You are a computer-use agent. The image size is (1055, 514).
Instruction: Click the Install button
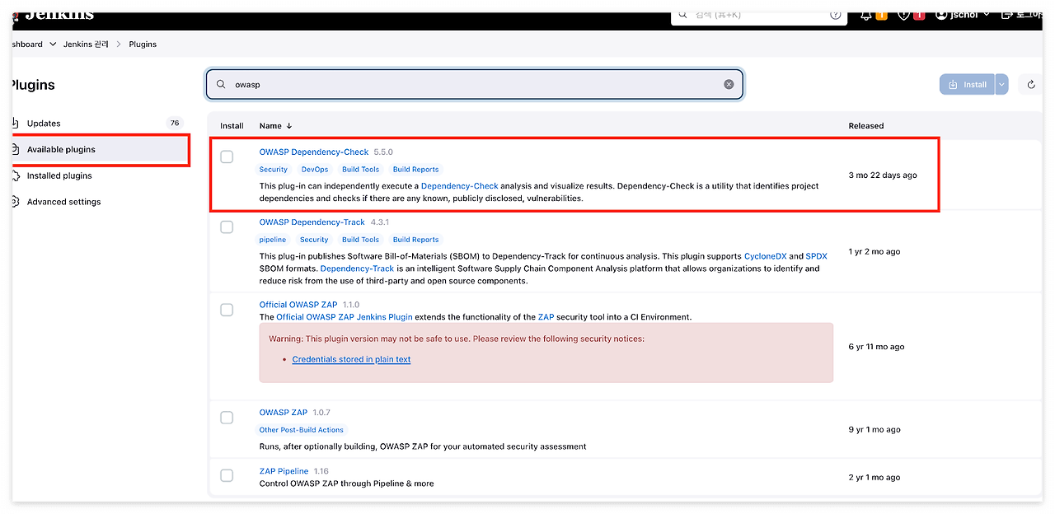pyautogui.click(x=968, y=84)
